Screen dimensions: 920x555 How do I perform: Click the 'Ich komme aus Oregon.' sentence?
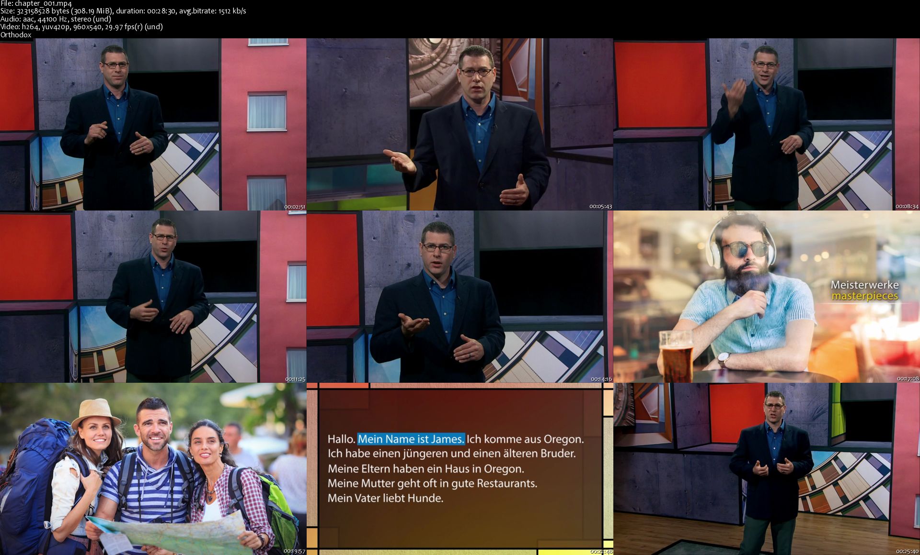pos(525,439)
